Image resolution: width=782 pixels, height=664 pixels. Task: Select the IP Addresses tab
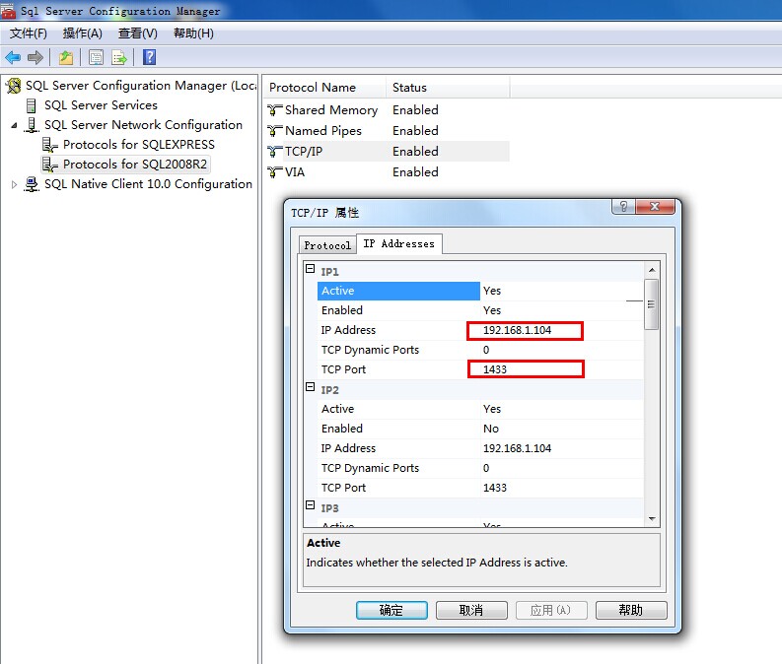point(399,243)
